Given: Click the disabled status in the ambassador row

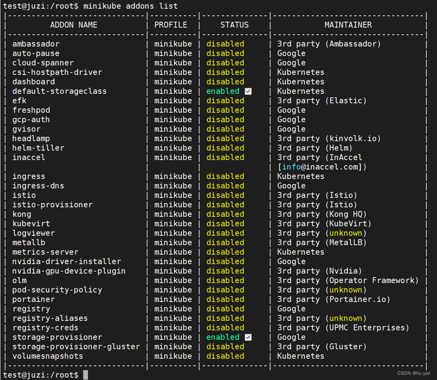Looking at the screenshot, I should [x=225, y=44].
